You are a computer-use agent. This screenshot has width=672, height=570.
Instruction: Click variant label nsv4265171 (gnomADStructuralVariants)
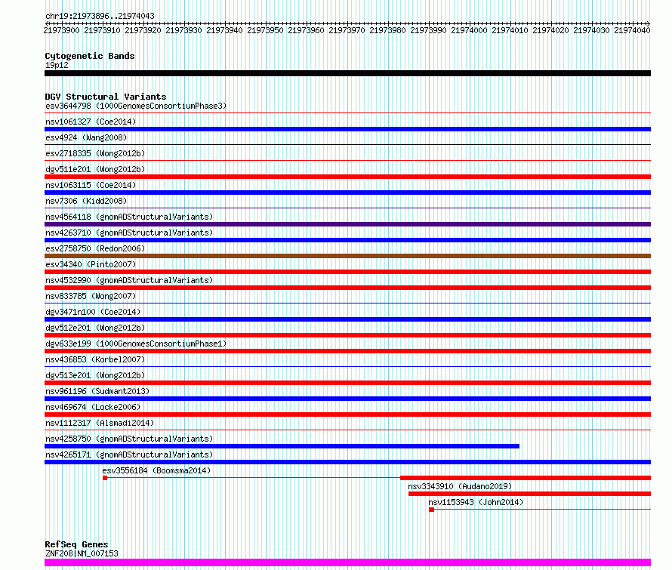pyautogui.click(x=129, y=454)
